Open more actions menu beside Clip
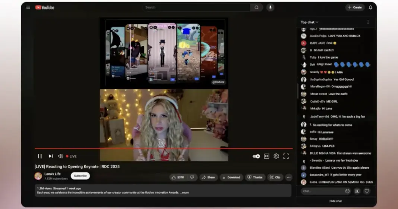Viewport: 398px width, 209px height. tap(288, 177)
